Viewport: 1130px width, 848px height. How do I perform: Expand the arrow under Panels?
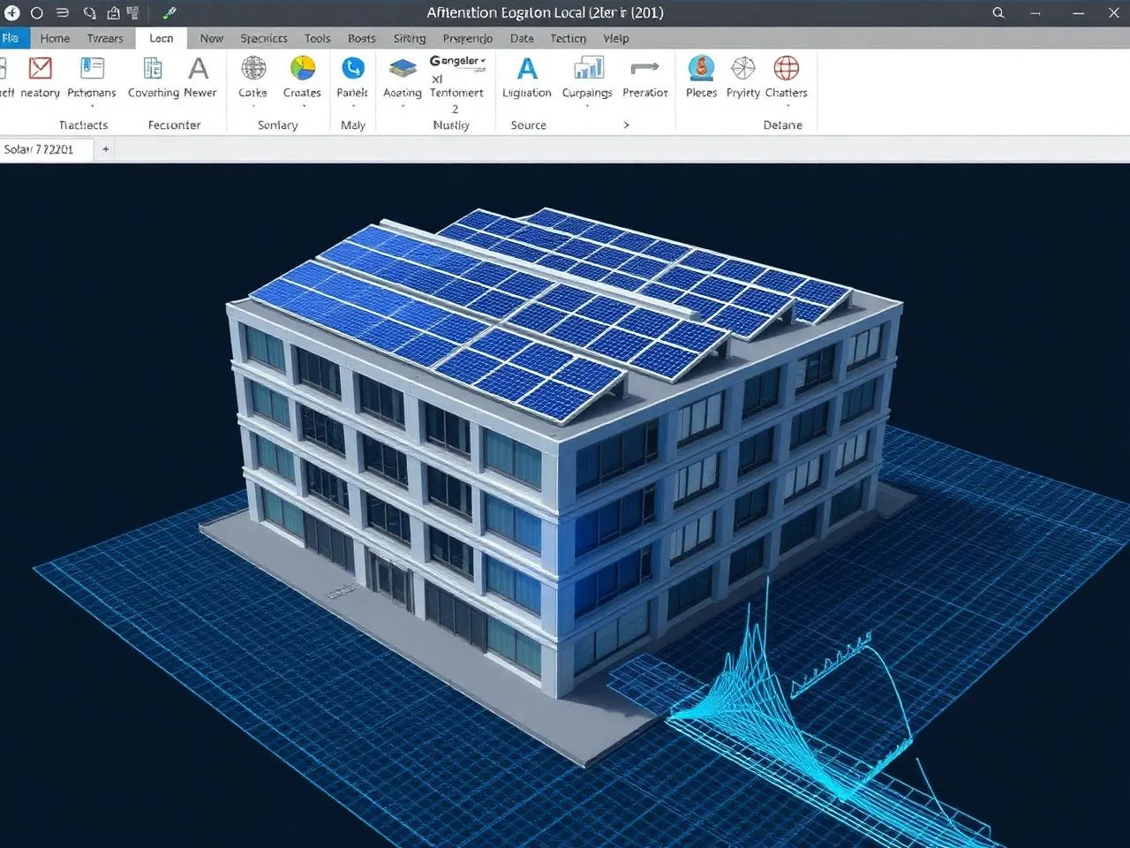point(353,106)
